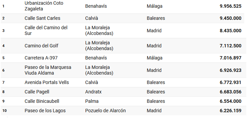Select the Palma municipality cell

[x=92, y=101]
